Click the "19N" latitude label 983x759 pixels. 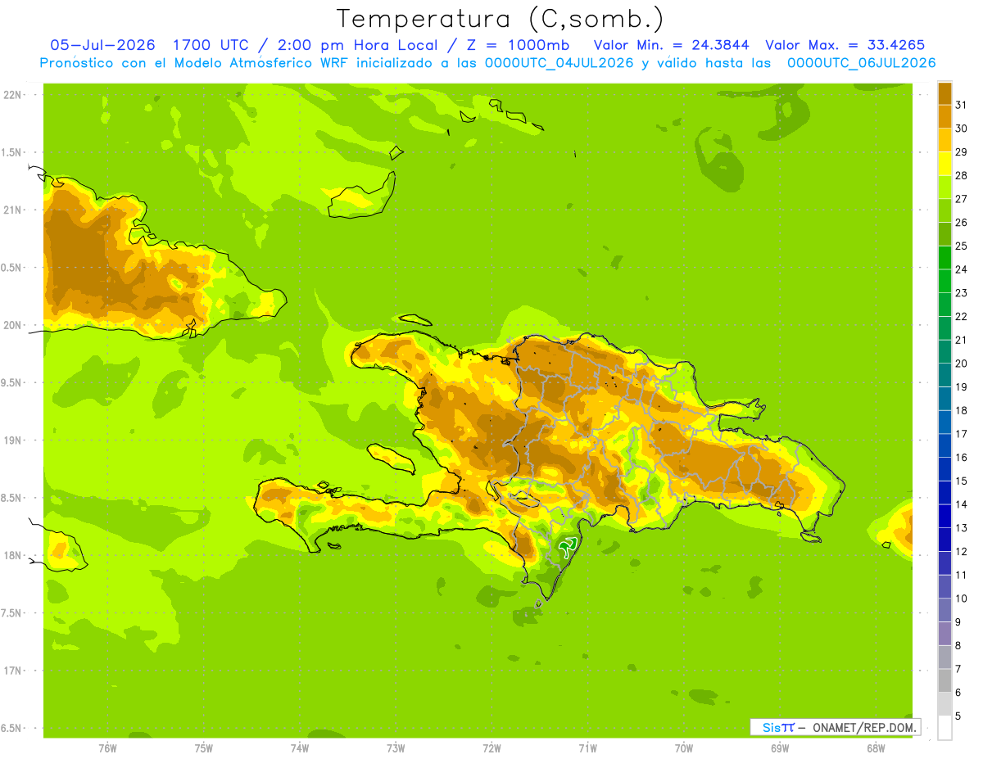click(12, 440)
